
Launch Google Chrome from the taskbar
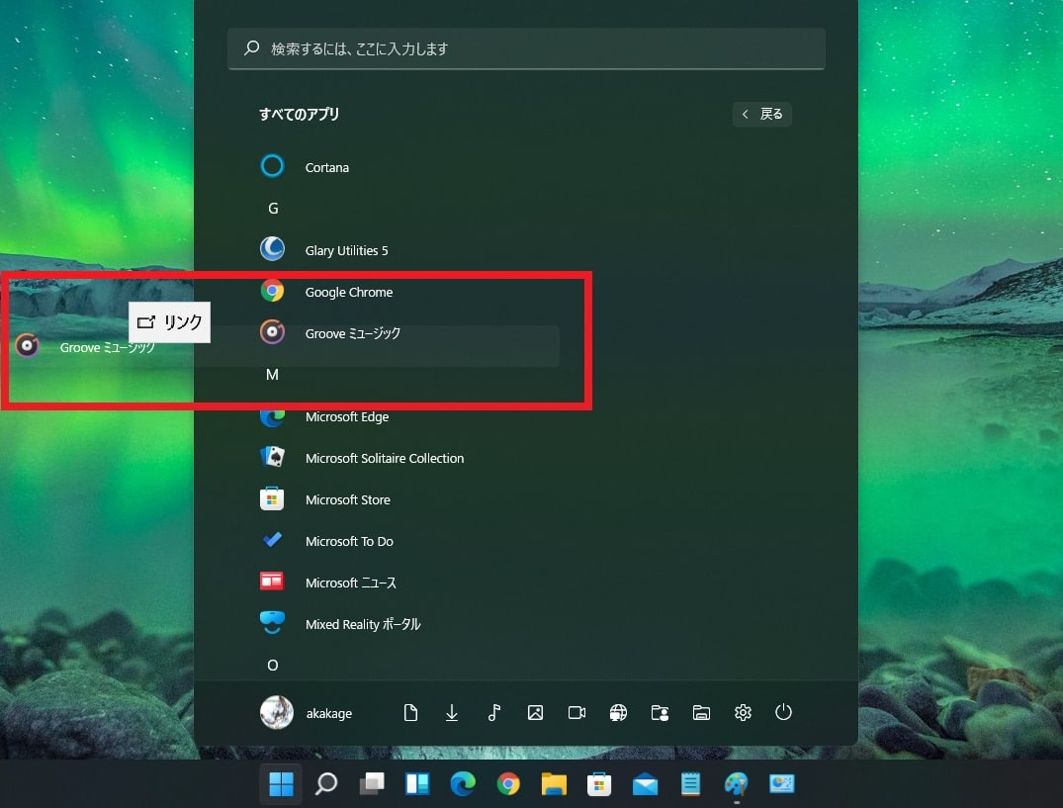click(x=508, y=783)
